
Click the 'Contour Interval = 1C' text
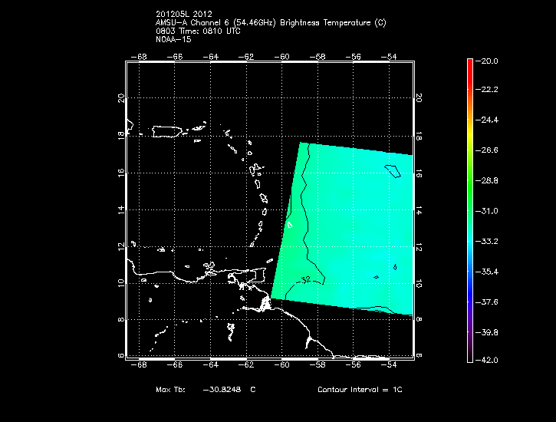[360, 389]
